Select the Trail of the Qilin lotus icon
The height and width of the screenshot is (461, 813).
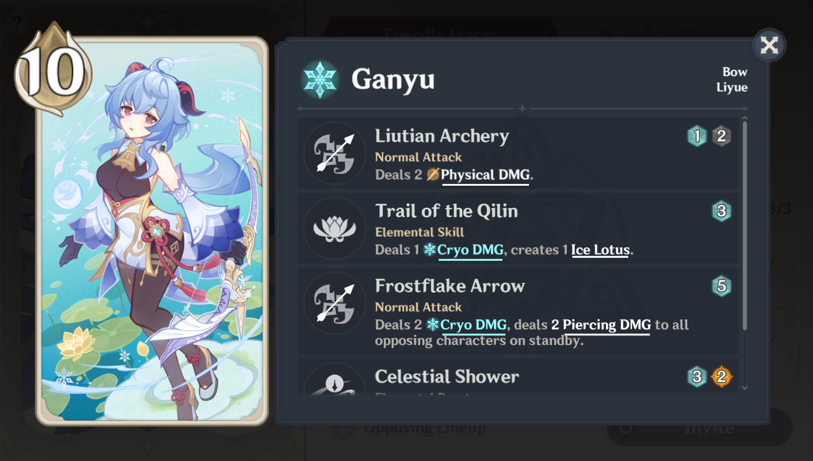coord(335,228)
